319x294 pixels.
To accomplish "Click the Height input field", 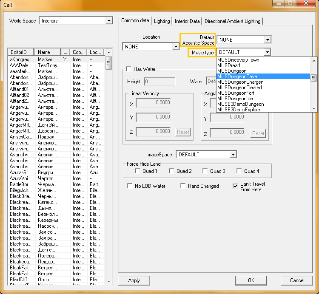I will (159, 82).
